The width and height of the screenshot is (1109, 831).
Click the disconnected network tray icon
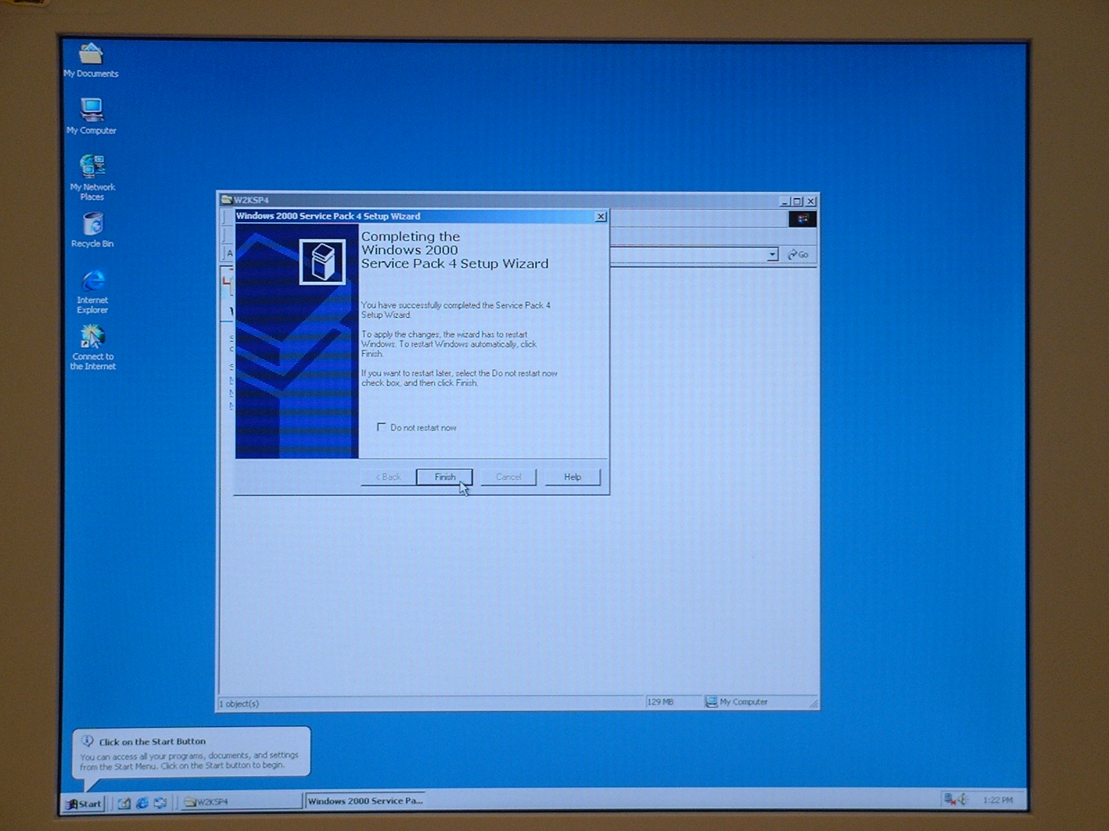coord(949,800)
